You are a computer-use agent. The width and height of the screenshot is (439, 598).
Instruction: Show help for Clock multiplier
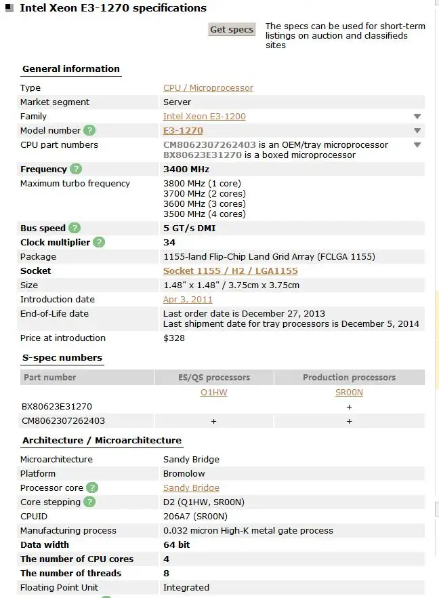99,243
